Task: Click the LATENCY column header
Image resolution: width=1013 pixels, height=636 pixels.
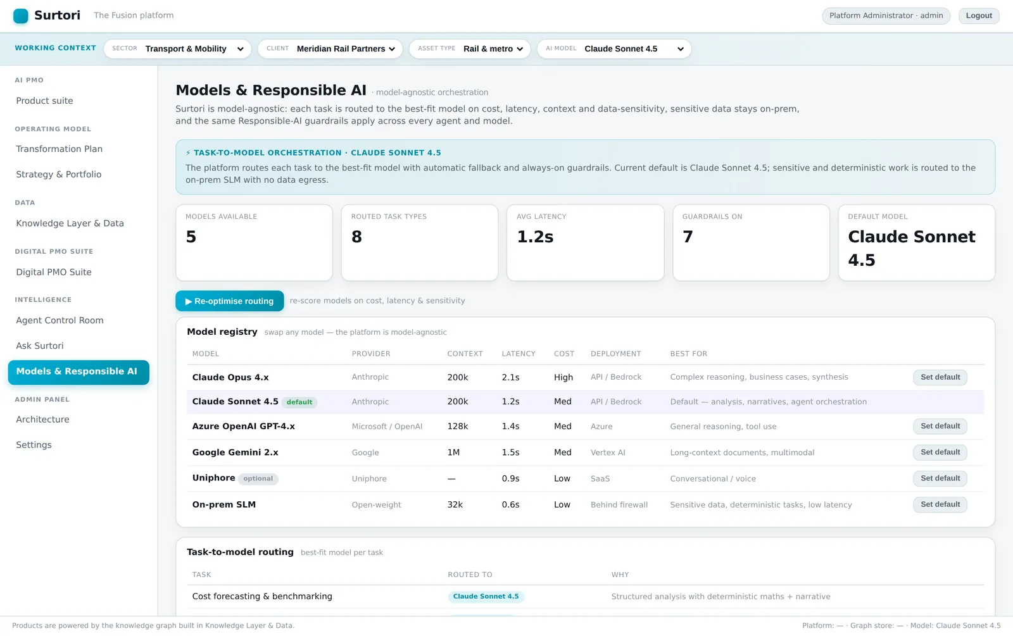Action: (519, 354)
